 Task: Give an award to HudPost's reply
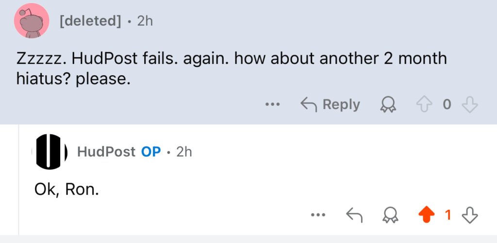pyautogui.click(x=387, y=215)
